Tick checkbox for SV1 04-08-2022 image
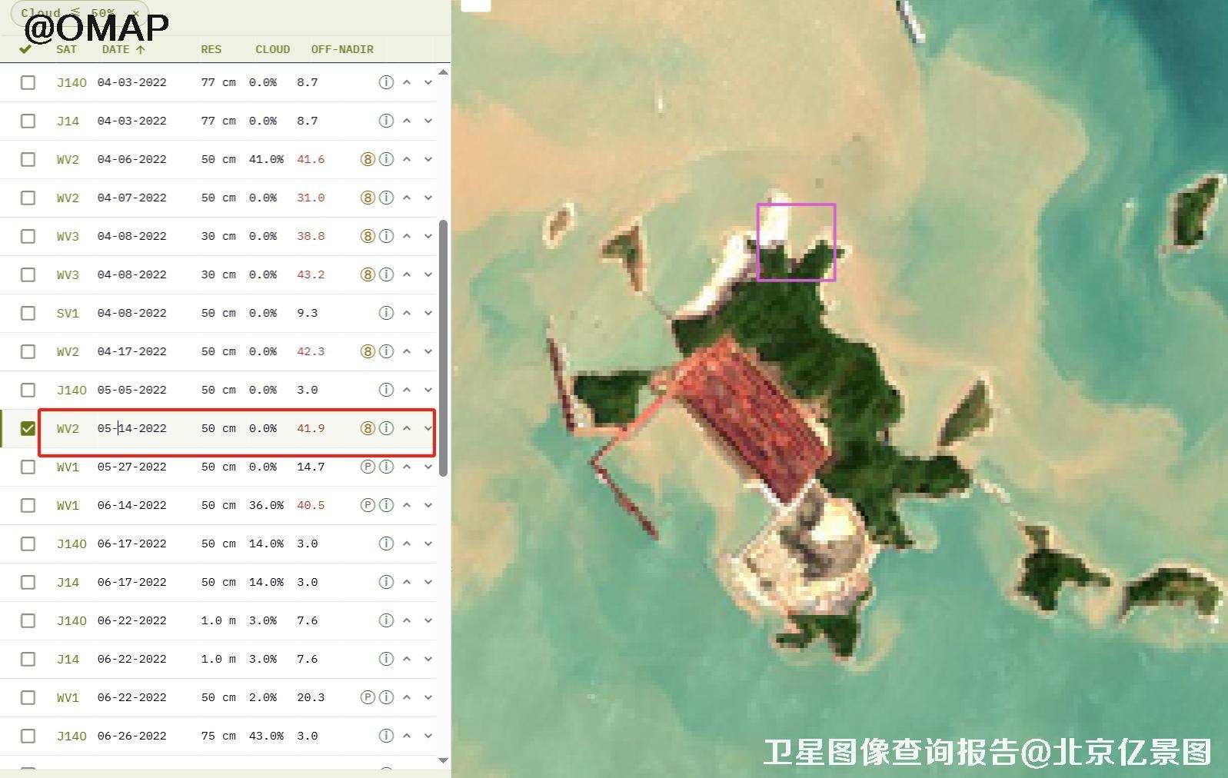 click(28, 313)
